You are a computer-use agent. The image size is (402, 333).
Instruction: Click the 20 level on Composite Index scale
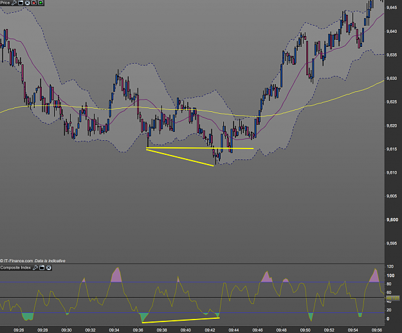[389, 310]
